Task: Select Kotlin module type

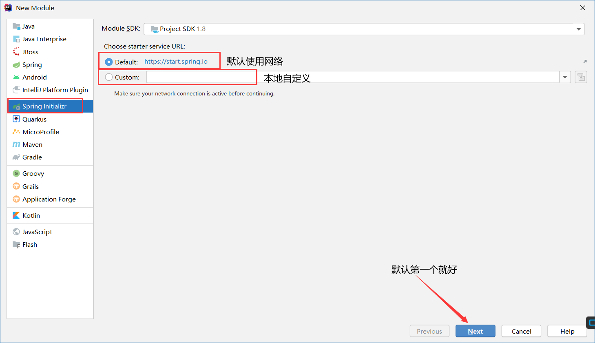Action: [50, 215]
